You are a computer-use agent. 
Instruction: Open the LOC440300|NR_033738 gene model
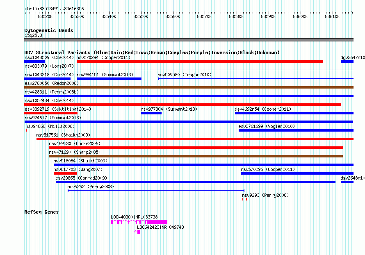[139, 221]
